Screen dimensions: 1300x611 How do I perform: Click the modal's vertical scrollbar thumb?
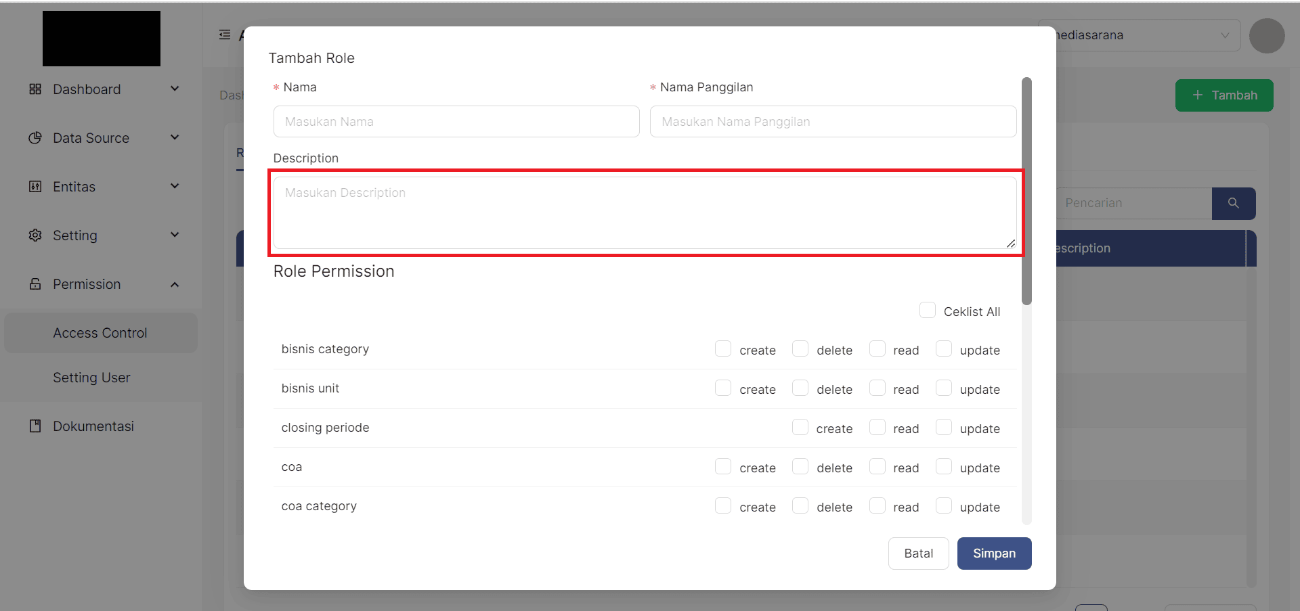[x=1026, y=191]
